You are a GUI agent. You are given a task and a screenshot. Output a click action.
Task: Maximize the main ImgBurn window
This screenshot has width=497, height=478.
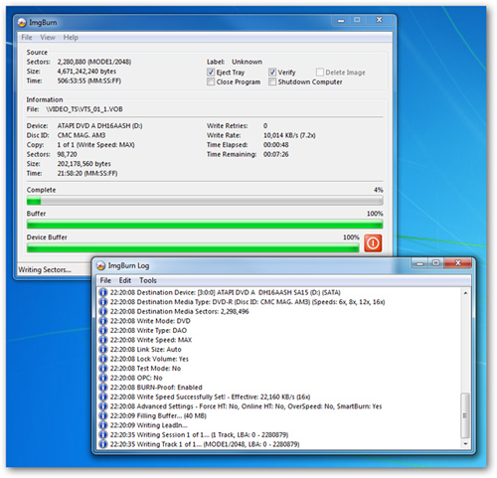tap(357, 21)
